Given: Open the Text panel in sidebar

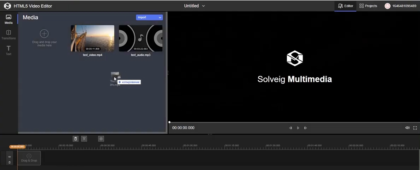Looking at the screenshot, I should coord(8,50).
